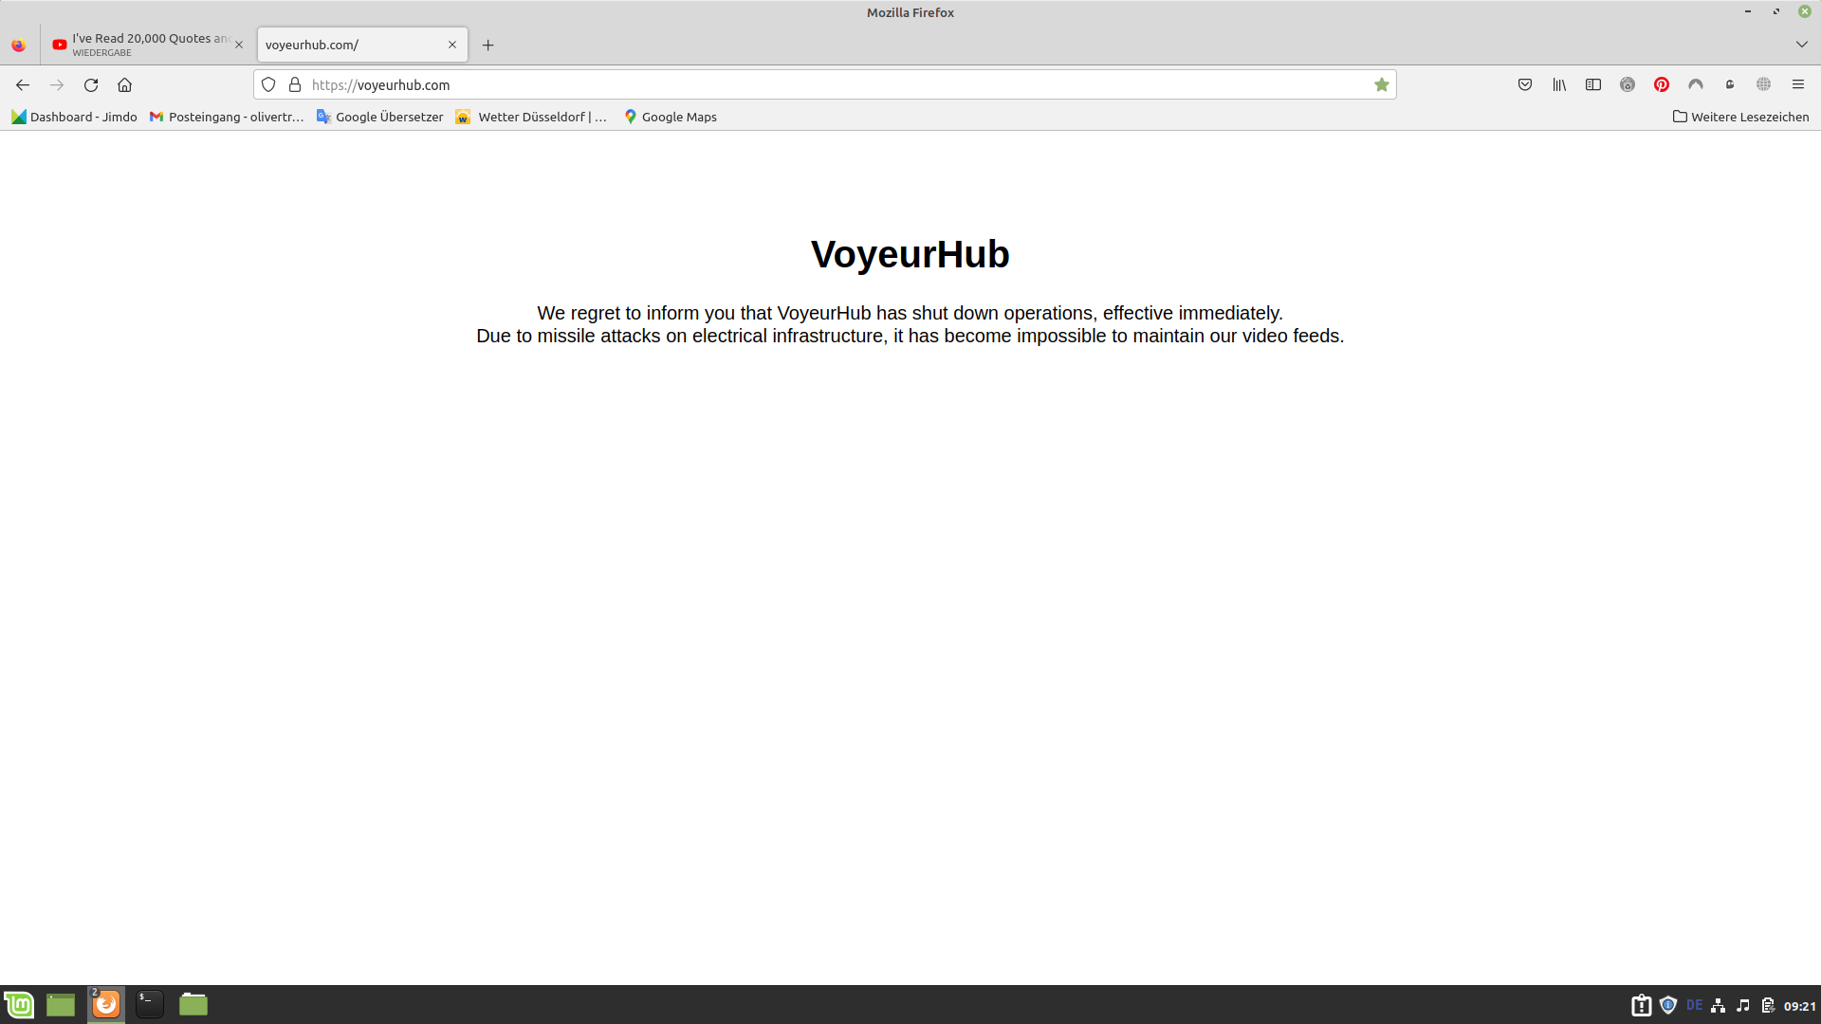Reload the current page
This screenshot has height=1024, width=1821.
pos(91,84)
